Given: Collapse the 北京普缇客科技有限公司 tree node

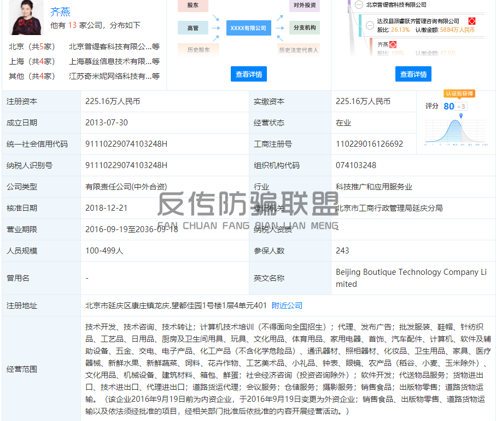Looking at the screenshot, I should 359,4.
